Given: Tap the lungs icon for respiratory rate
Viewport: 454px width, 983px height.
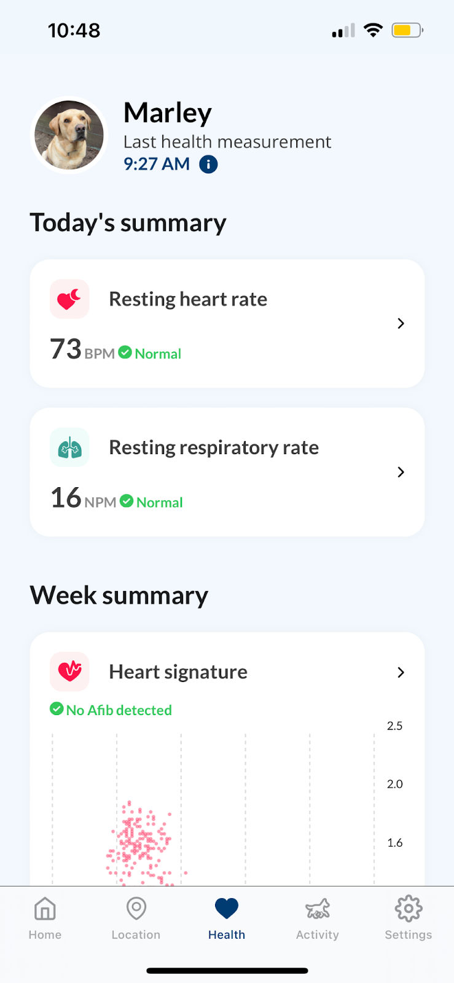Looking at the screenshot, I should (x=69, y=447).
